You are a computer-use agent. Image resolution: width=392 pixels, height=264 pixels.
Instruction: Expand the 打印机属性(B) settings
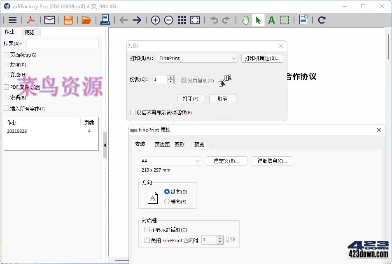262,58
